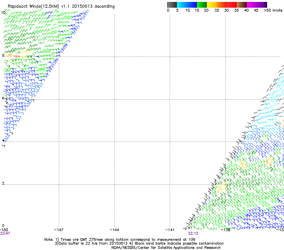Screen dimensions: 284x250
Task: Click the latitude label 10
Action: tap(3, 13)
